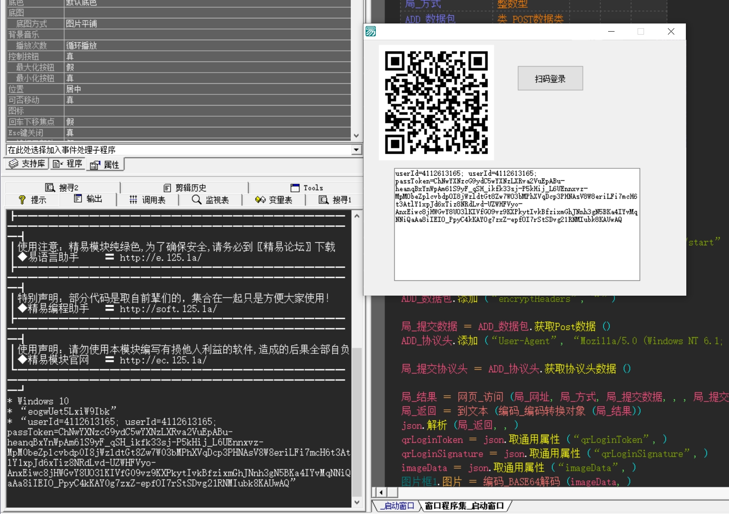This screenshot has height=514, width=729.
Task: Minimize the QR login window
Action: click(611, 31)
